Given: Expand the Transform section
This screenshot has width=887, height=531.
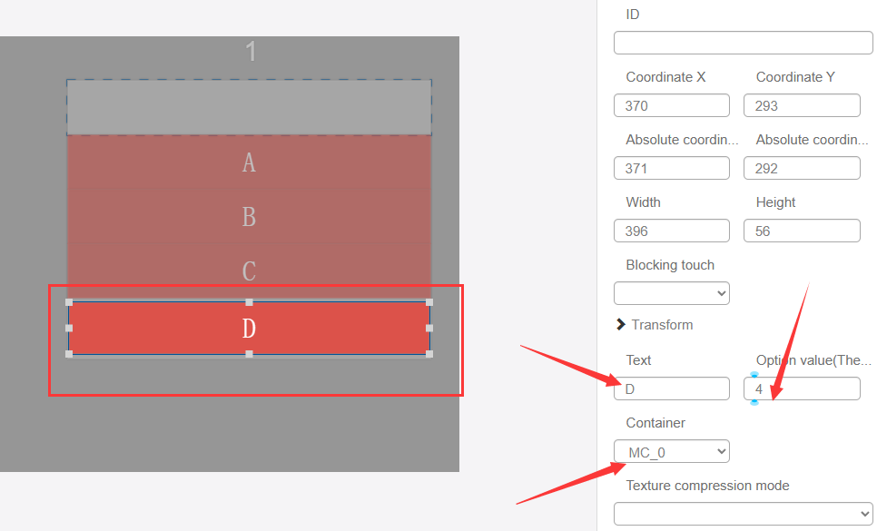Looking at the screenshot, I should (655, 325).
